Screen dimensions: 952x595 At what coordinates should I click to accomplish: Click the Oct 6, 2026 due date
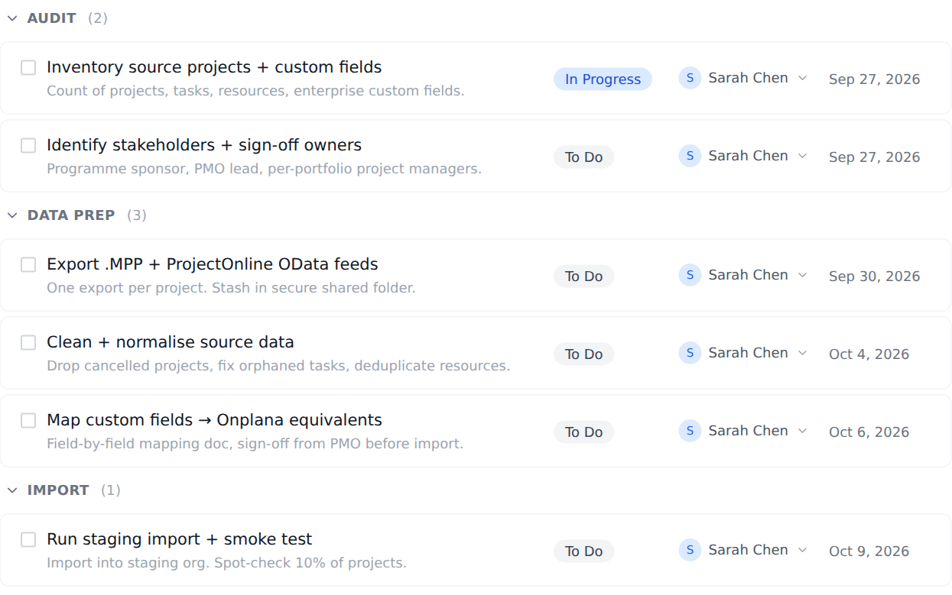[869, 432]
